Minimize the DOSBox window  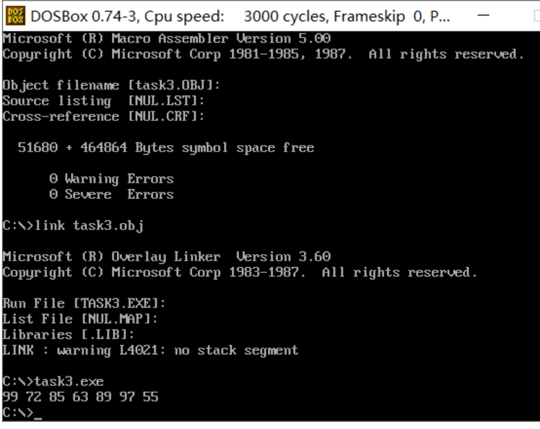[x=483, y=15]
